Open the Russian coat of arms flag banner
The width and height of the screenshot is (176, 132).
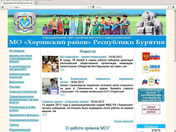click(151, 56)
